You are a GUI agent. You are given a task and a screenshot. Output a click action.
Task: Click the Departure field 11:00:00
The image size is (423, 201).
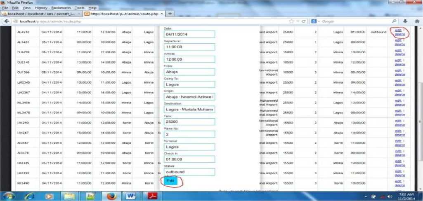tap(189, 47)
